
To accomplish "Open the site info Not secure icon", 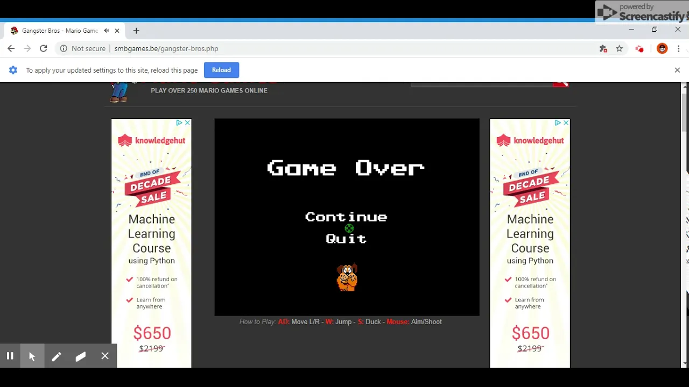I will click(x=64, y=48).
